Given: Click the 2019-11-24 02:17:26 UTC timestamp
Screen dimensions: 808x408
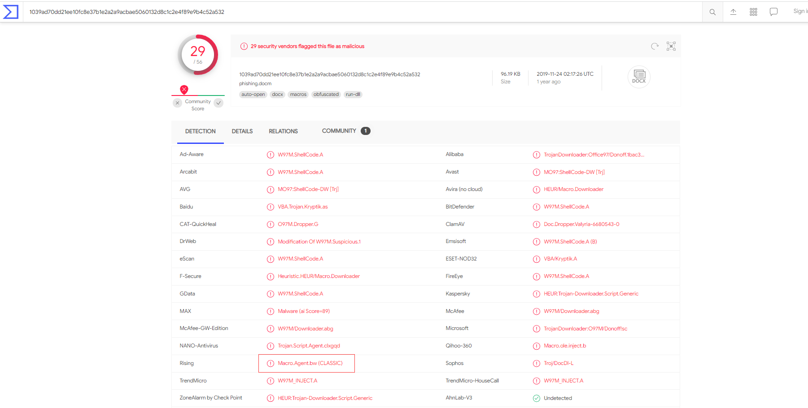Looking at the screenshot, I should (x=565, y=74).
